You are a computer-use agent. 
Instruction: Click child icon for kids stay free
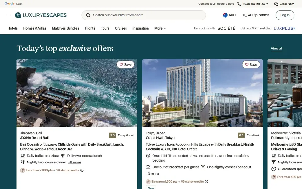[x=148, y=156]
